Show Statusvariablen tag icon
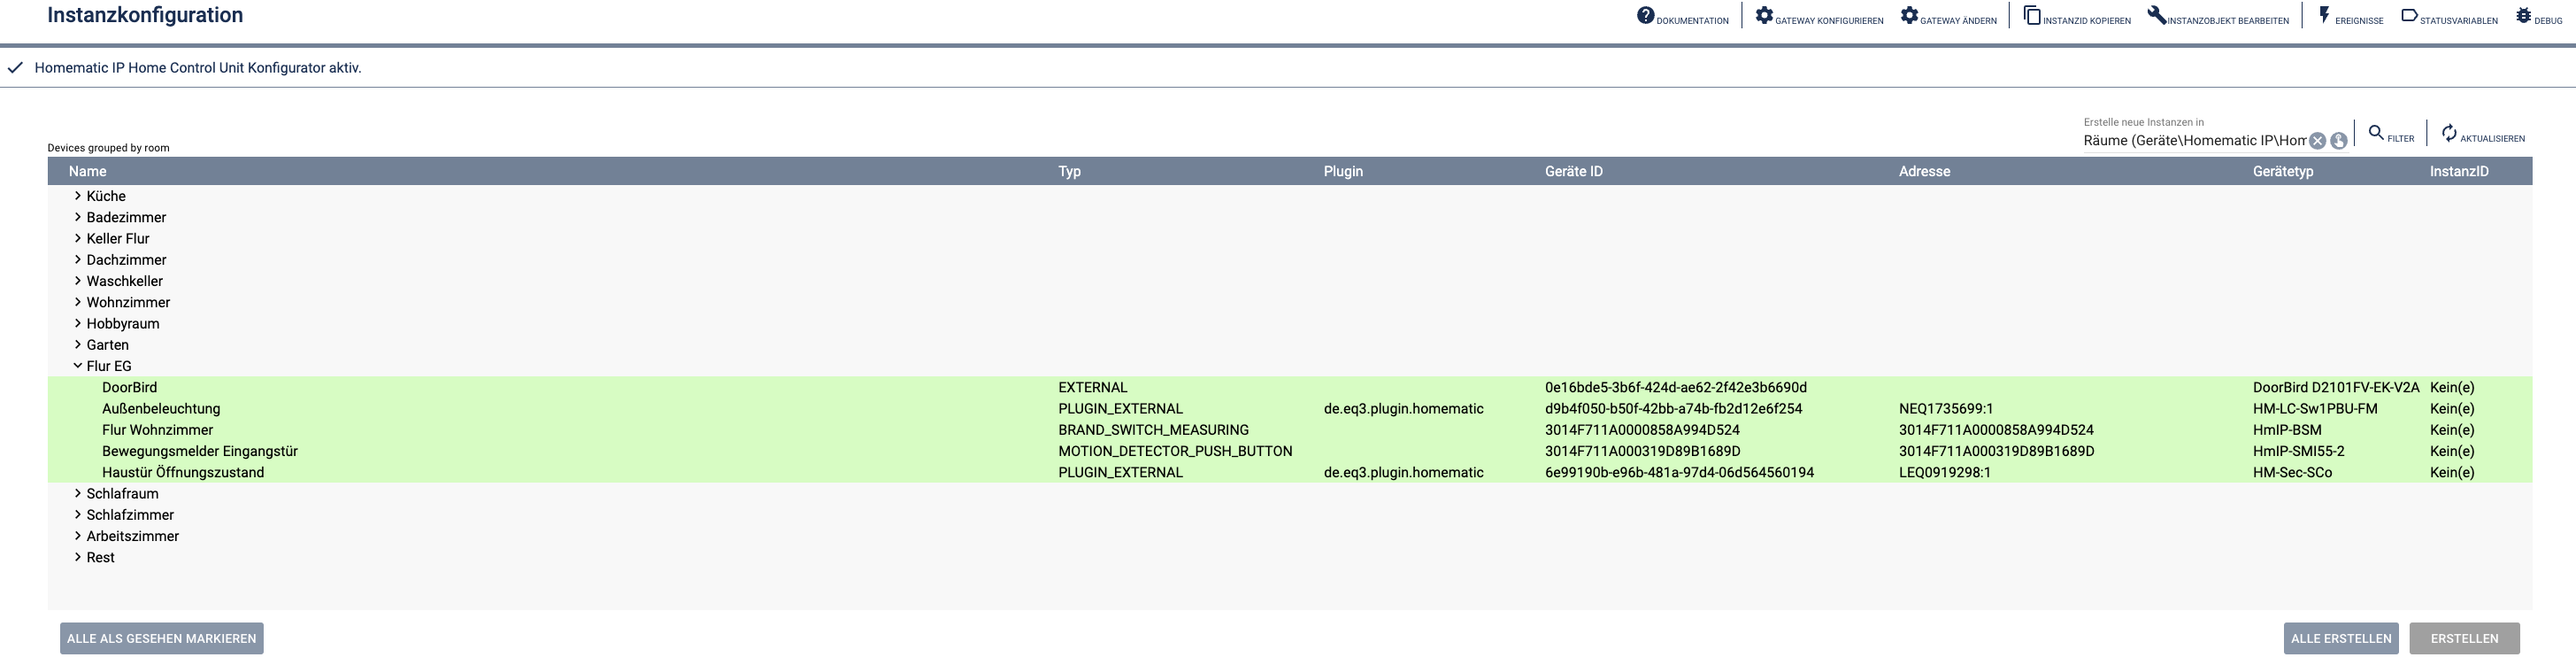The image size is (2576, 665). click(2409, 16)
